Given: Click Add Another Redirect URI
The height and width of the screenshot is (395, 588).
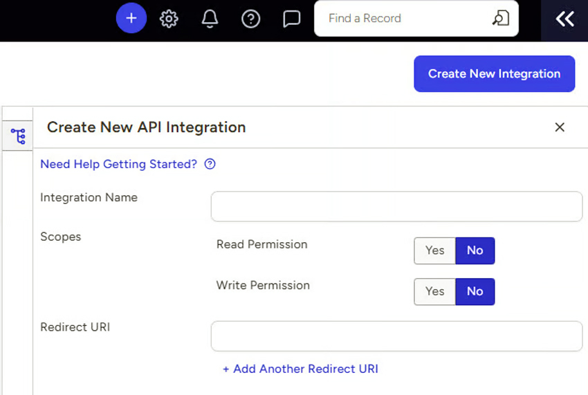Looking at the screenshot, I should (300, 369).
